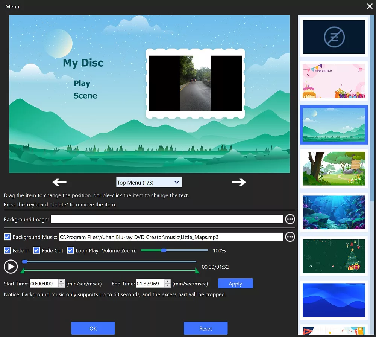Viewport: 376px width, 337px height.
Task: Choose the birthday menu template
Action: click(334, 81)
